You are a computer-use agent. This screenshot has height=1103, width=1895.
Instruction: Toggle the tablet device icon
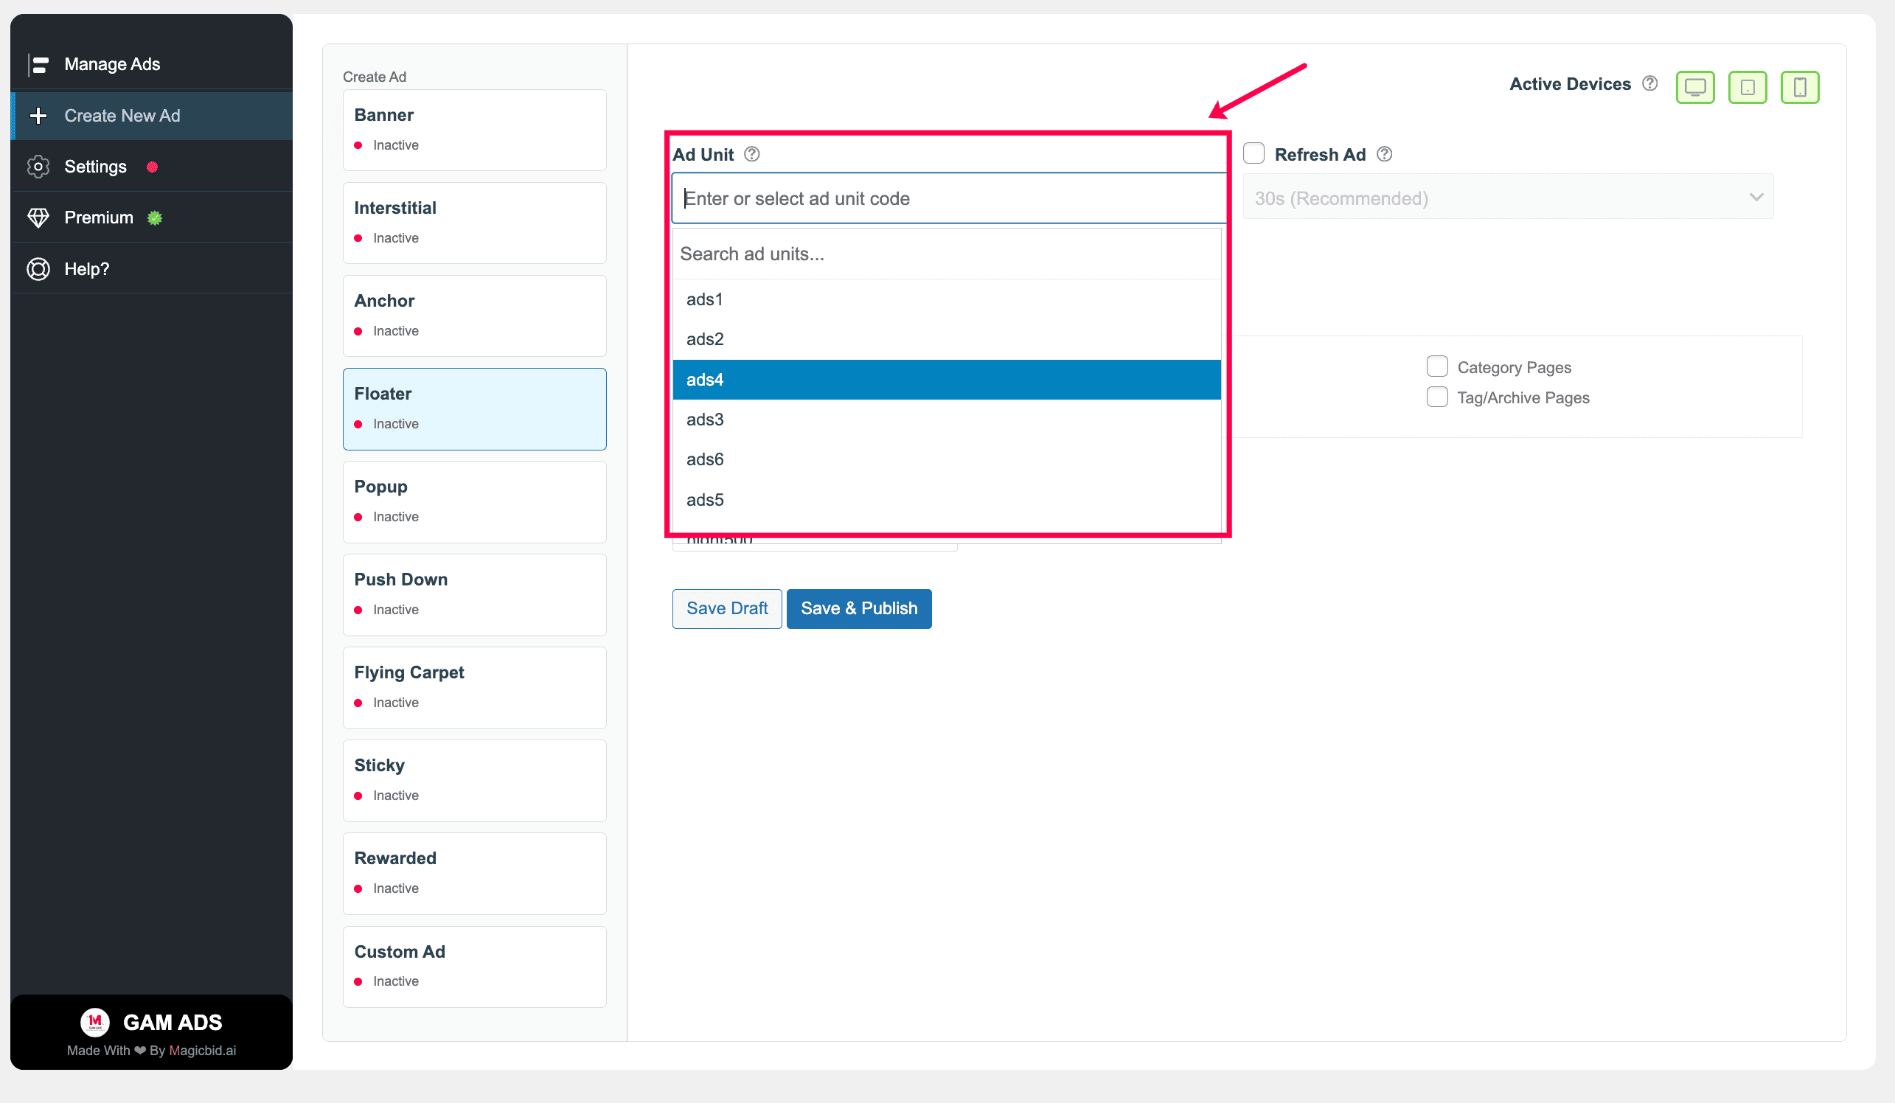(1748, 87)
